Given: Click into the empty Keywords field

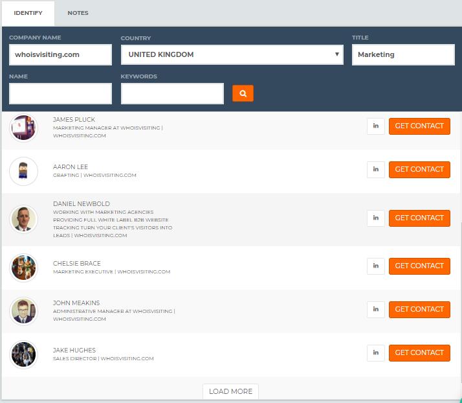Looking at the screenshot, I should pyautogui.click(x=172, y=93).
